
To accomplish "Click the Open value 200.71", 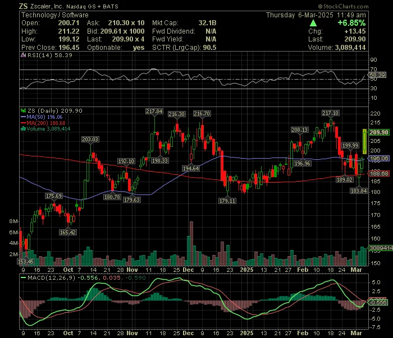I will [68, 23].
